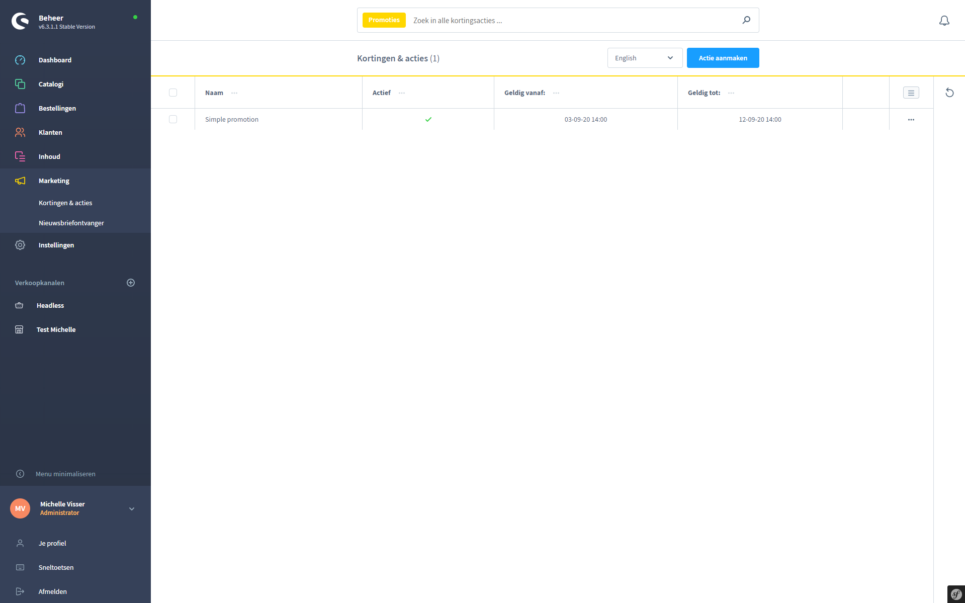965x603 pixels.
Task: Select all promotions with header checkbox
Action: [x=173, y=93]
